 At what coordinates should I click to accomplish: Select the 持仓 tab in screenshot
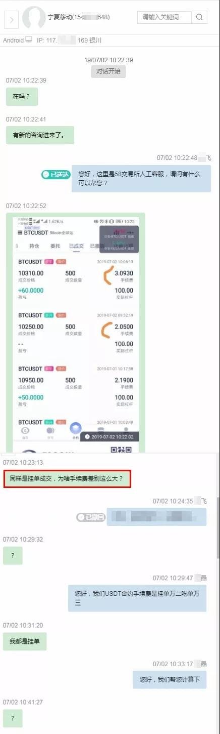pos(34,246)
